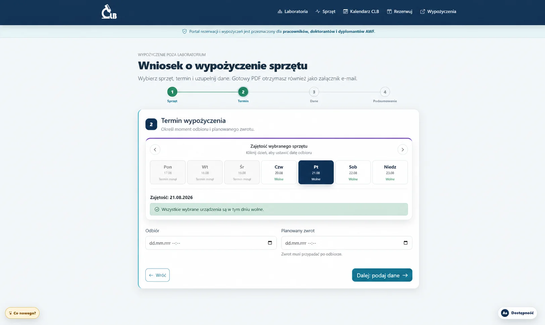Viewport: 545px width, 325px height.
Task: Jump to step 4 Podsumowanie
Action: [x=385, y=92]
